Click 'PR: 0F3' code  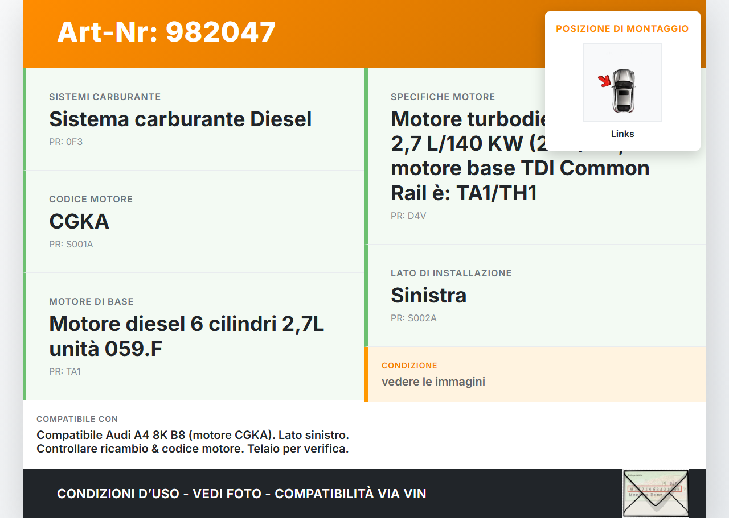coord(66,142)
